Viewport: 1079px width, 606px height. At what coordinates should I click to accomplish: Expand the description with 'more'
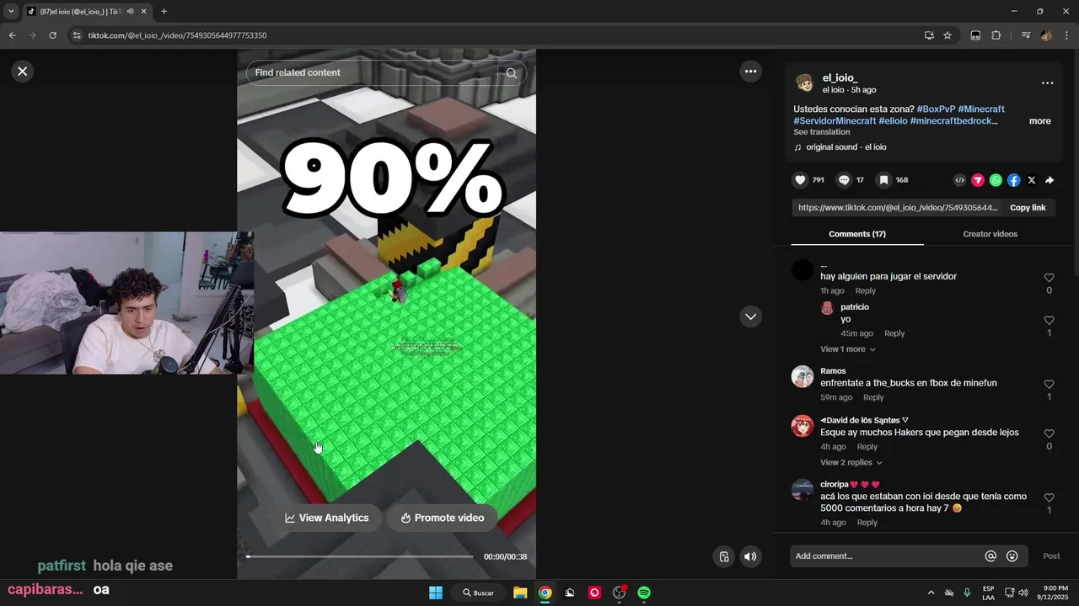(x=1039, y=121)
